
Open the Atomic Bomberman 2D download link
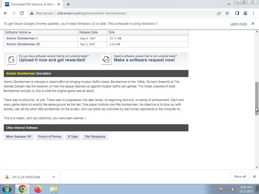pyautogui.click(x=23, y=44)
